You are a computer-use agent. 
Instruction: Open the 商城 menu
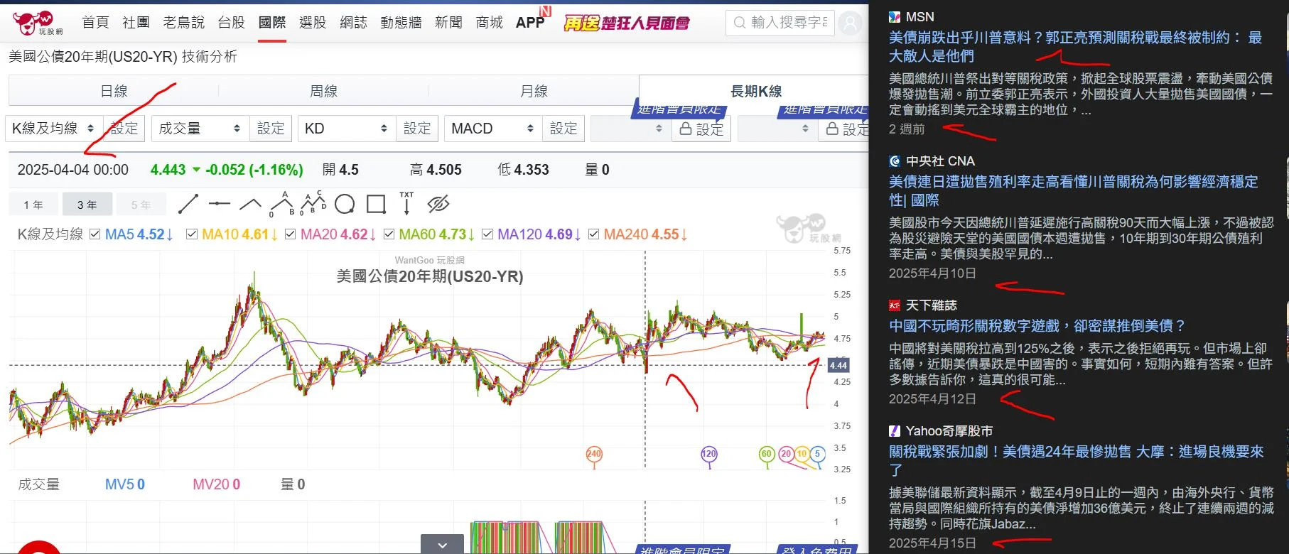(x=489, y=23)
